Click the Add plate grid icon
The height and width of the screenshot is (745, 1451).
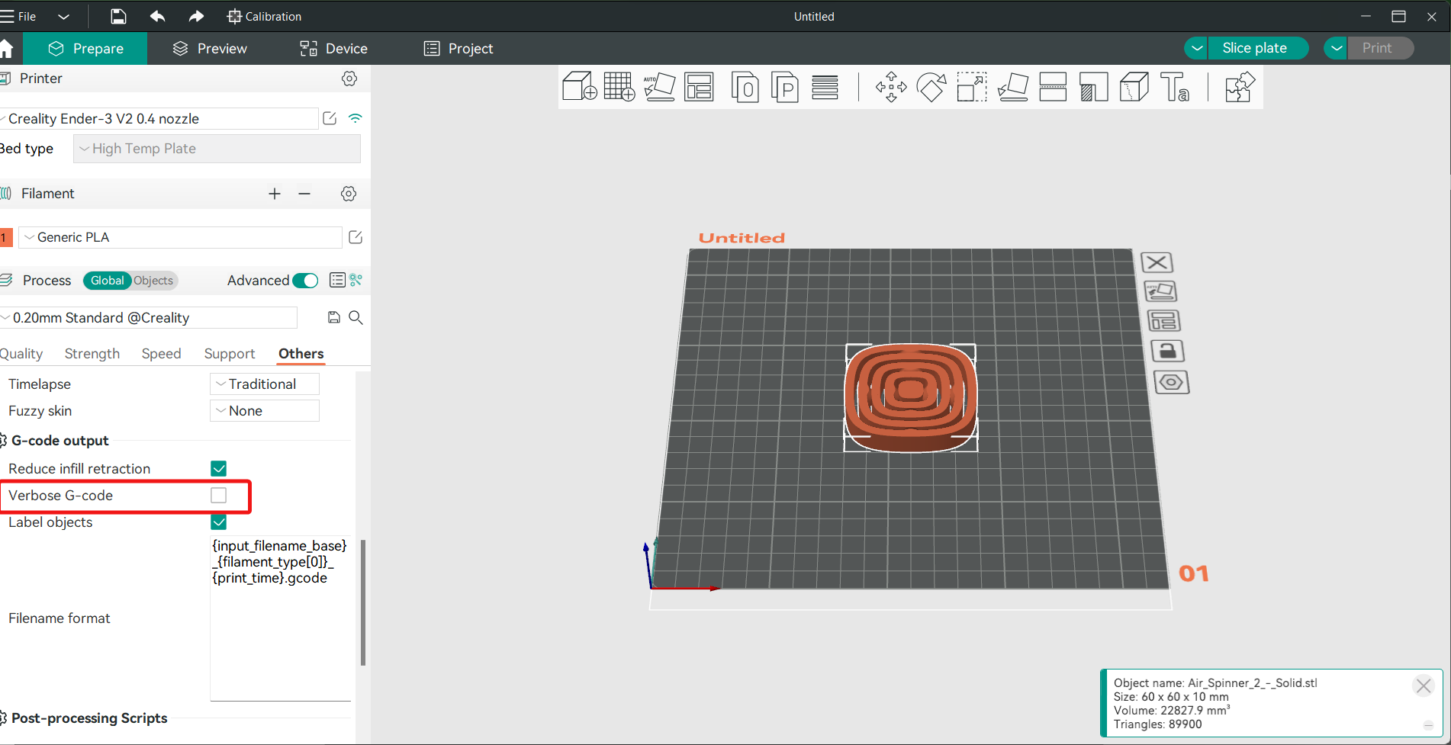tap(619, 87)
